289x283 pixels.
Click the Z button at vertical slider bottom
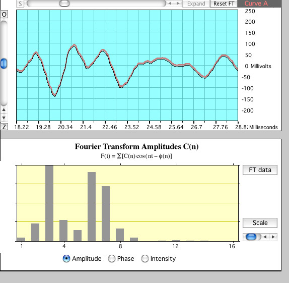coord(4,127)
